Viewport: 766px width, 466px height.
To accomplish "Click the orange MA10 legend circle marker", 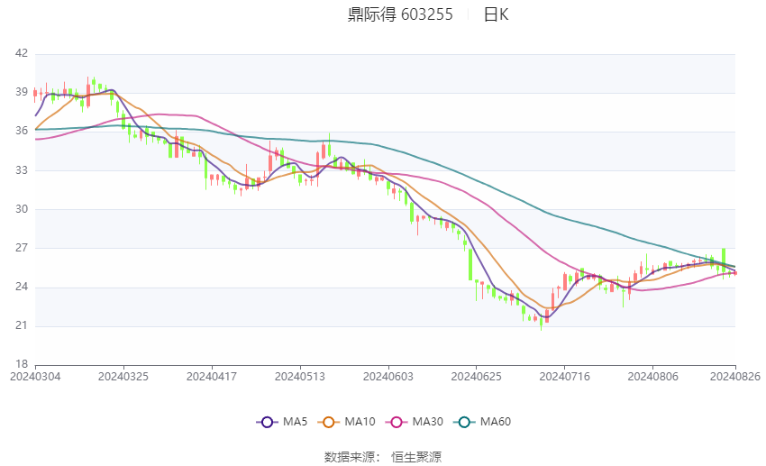I will point(329,421).
